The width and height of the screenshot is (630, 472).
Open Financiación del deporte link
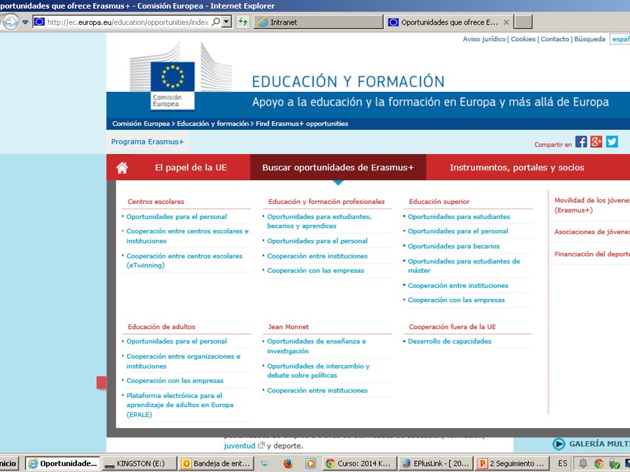click(x=592, y=254)
